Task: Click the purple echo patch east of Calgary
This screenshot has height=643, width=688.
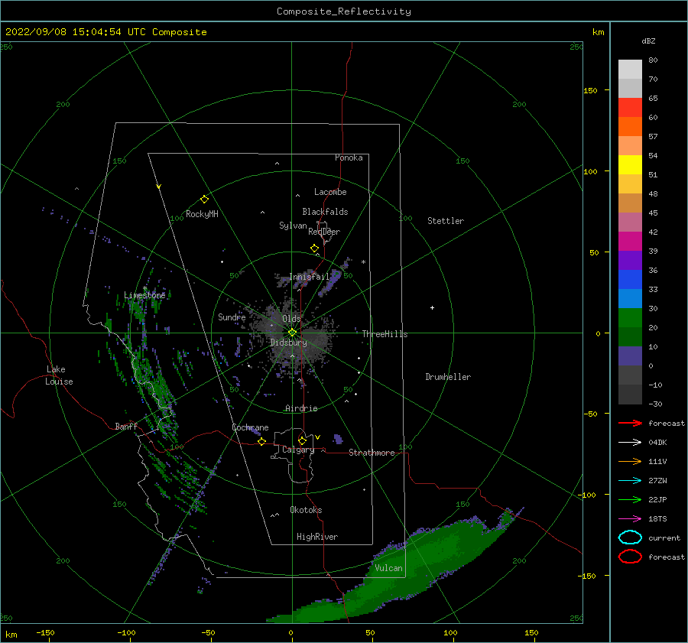Action: [338, 439]
